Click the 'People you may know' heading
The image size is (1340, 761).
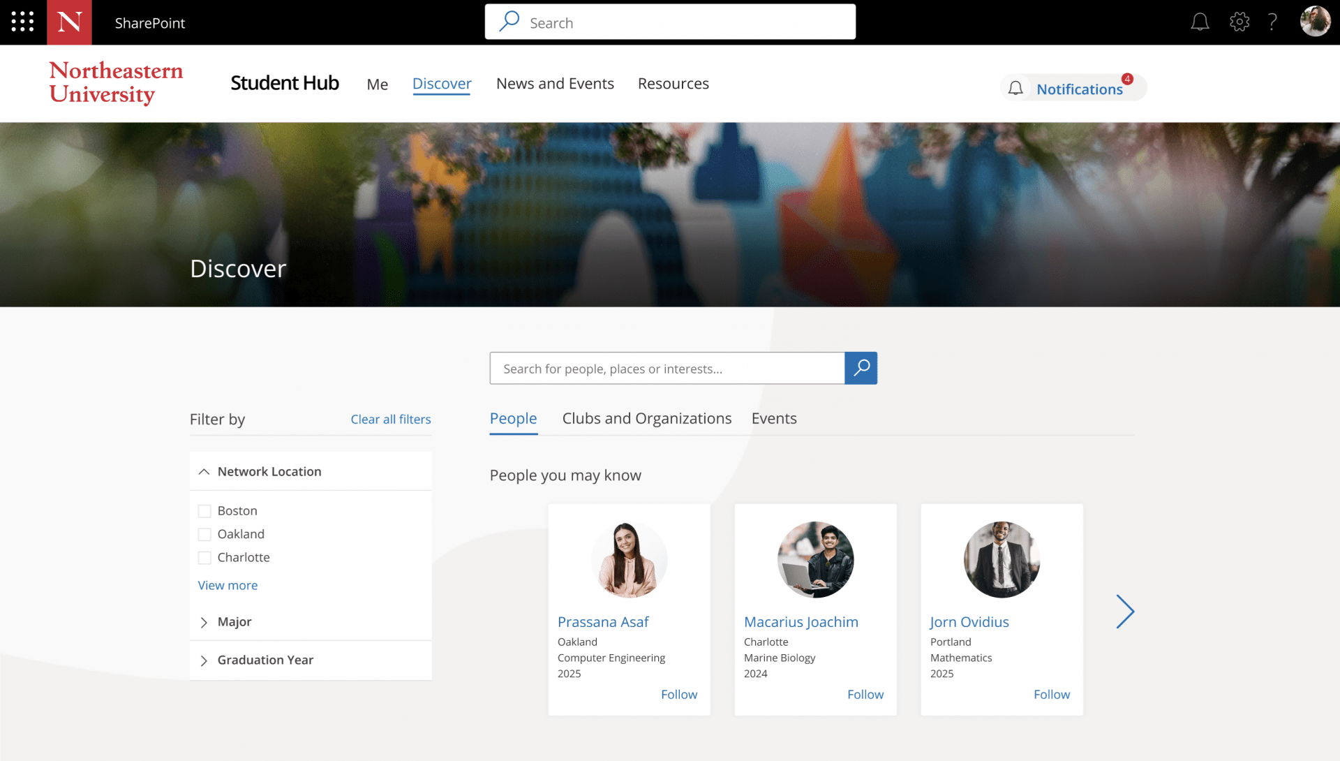(565, 475)
